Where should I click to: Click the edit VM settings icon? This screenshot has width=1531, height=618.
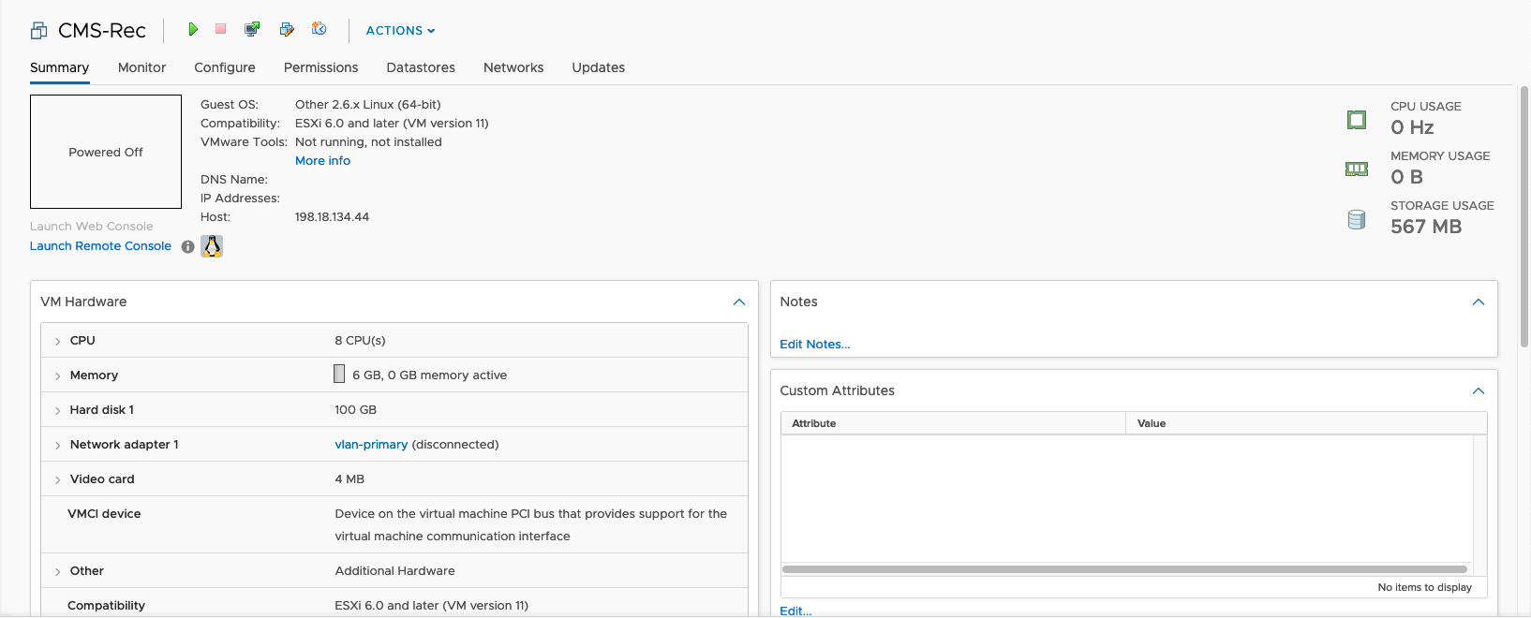click(x=287, y=30)
